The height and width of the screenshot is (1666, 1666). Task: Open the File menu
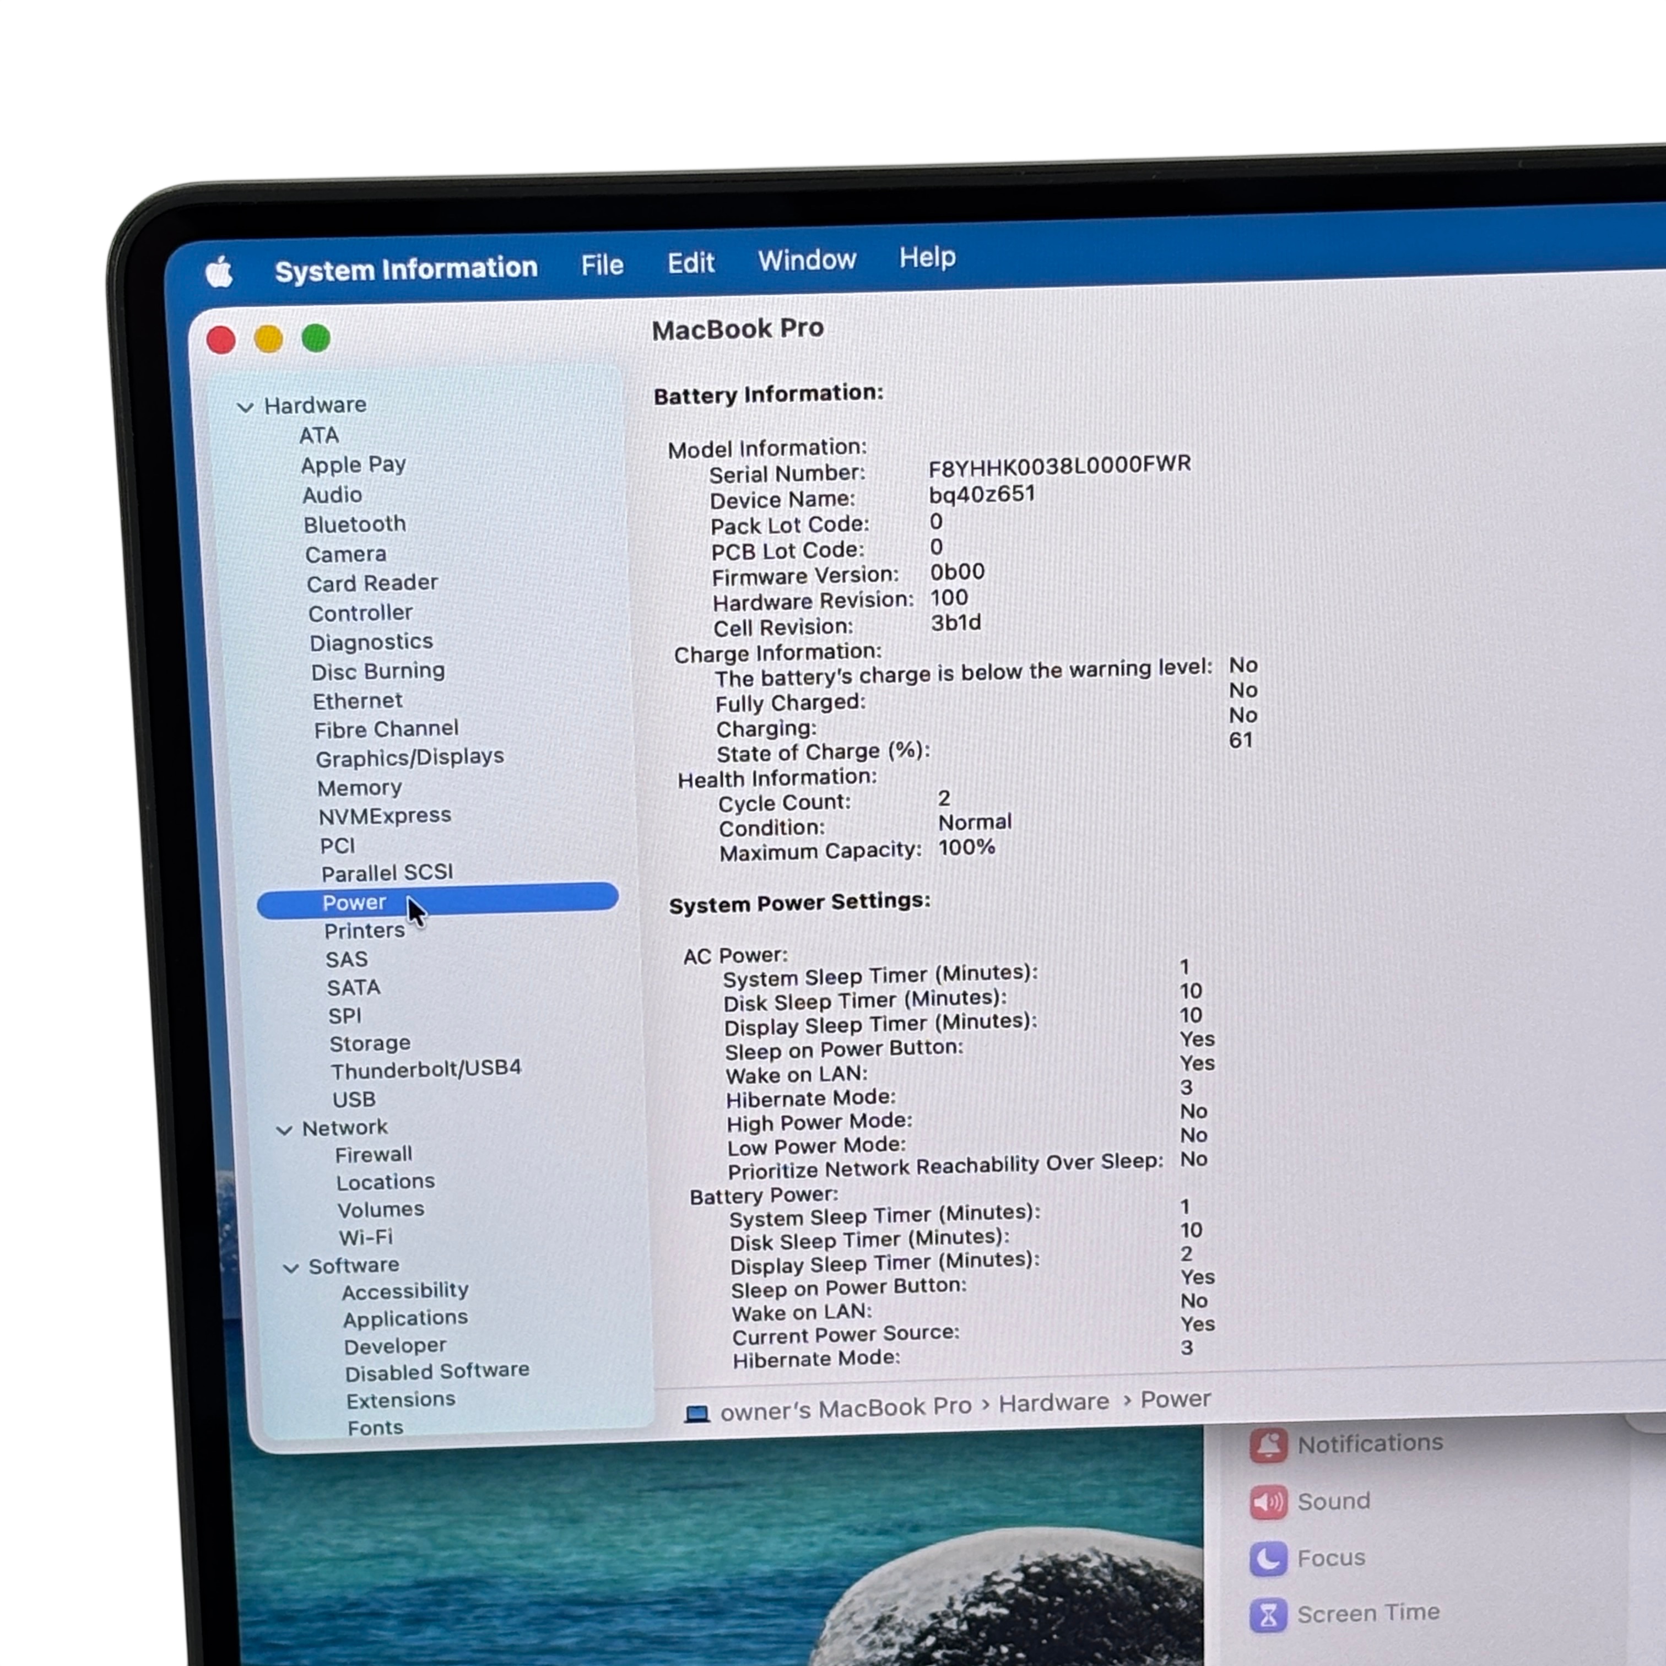[x=602, y=265]
